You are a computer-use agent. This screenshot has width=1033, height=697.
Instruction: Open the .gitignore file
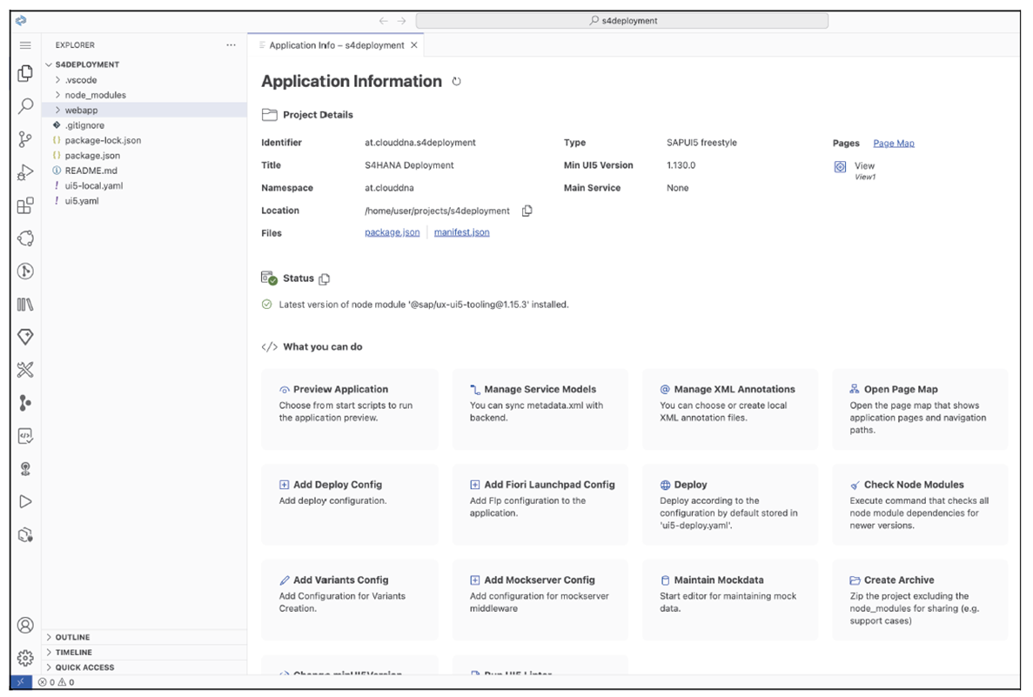pyautogui.click(x=144, y=125)
